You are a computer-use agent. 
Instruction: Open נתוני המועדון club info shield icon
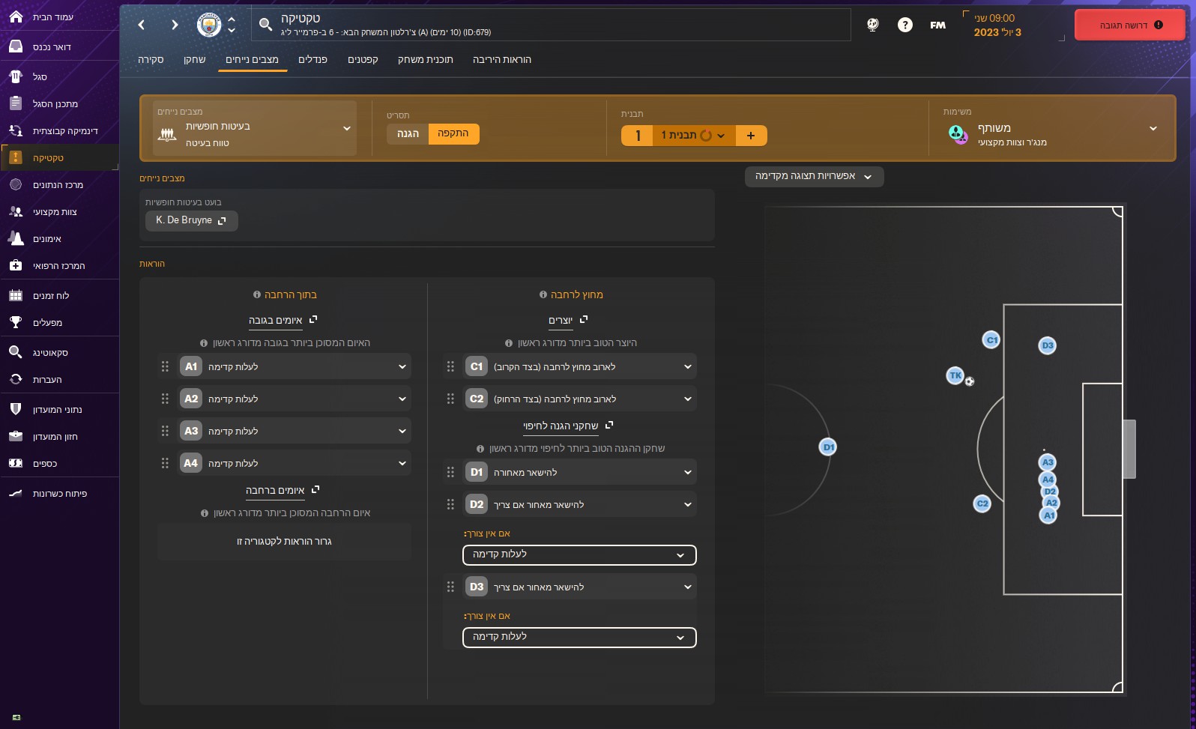coord(16,409)
